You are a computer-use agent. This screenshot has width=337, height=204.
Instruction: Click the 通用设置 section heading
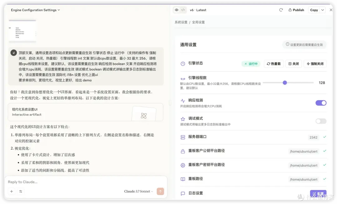click(x=188, y=45)
